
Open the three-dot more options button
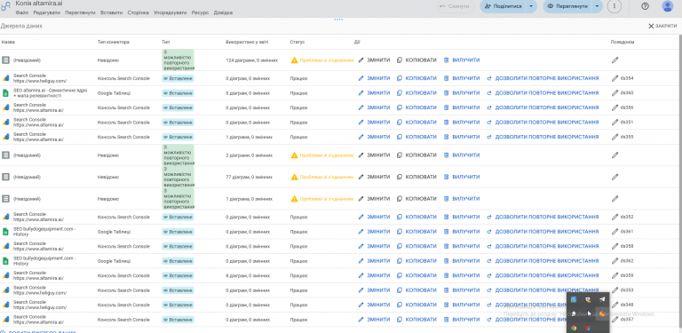(614, 6)
